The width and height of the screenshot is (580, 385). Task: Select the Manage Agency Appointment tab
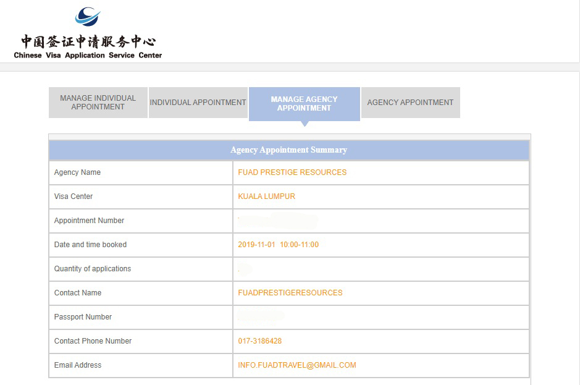coord(305,104)
